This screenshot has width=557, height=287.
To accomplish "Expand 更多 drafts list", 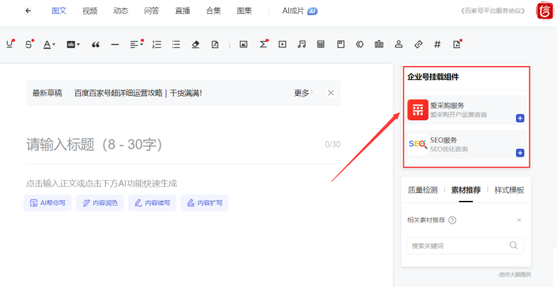I will [303, 92].
